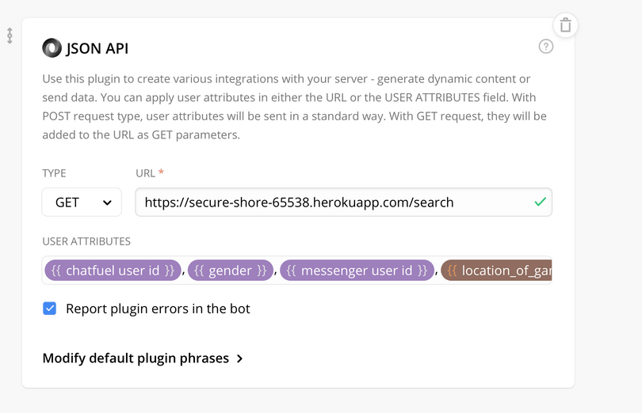Screen dimensions: 642x413
Task: Focus the herokuapp URL input field
Action: pyautogui.click(x=333, y=202)
